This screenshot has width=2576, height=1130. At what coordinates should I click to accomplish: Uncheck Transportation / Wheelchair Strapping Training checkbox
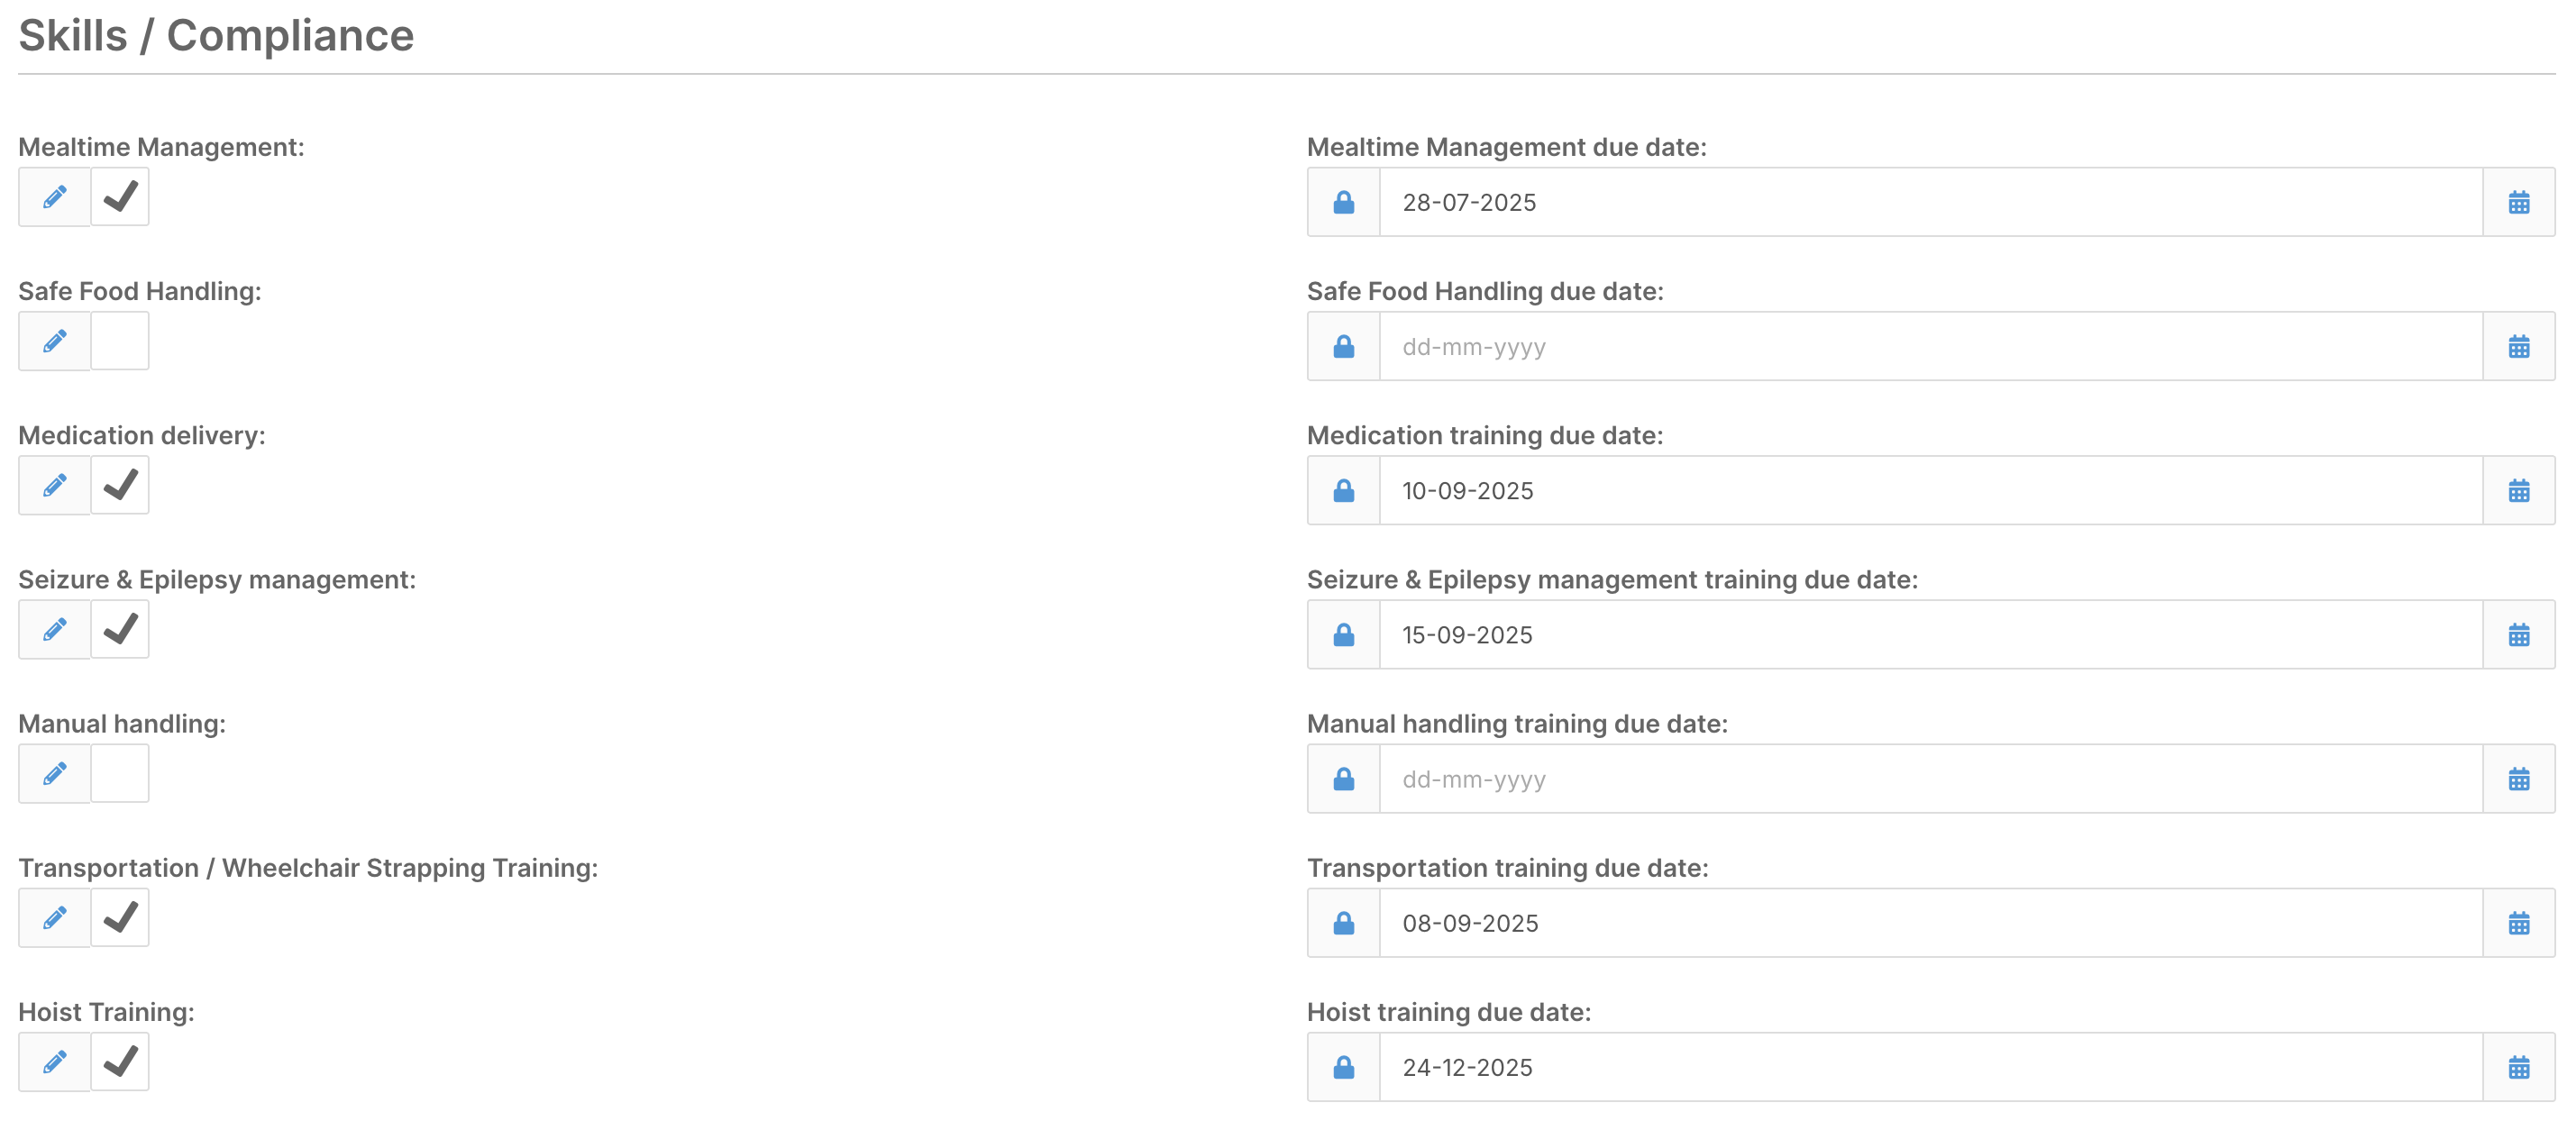pyautogui.click(x=120, y=917)
